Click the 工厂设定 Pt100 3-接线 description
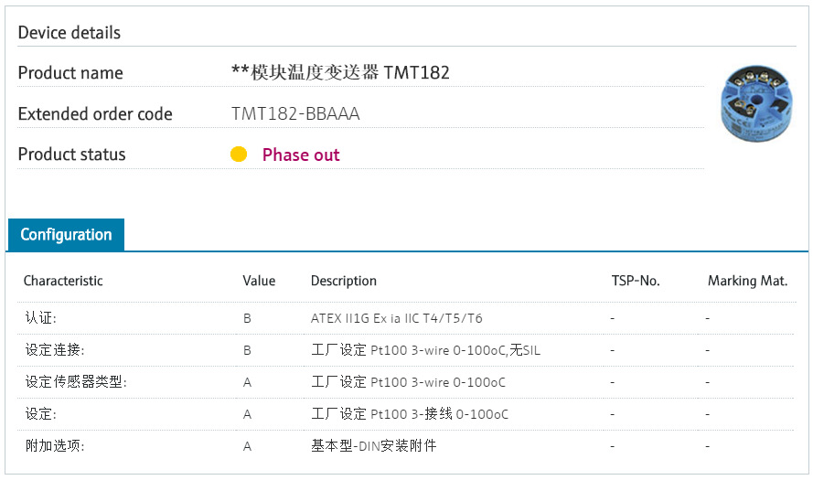Screen dimensions: 813x480 tap(410, 414)
